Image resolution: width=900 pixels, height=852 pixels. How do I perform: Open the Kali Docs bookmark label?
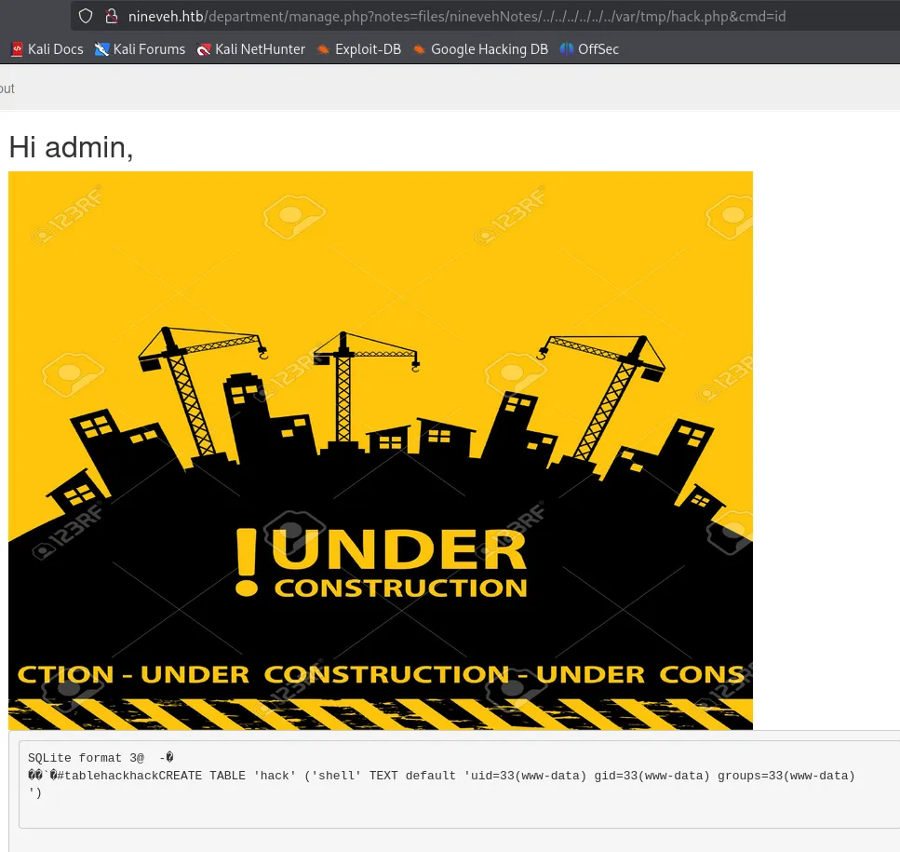pos(56,49)
